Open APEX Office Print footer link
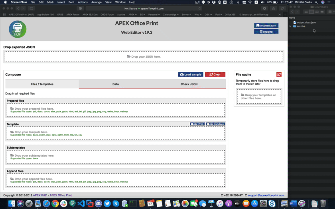This screenshot has width=335, height=209. coord(61,195)
